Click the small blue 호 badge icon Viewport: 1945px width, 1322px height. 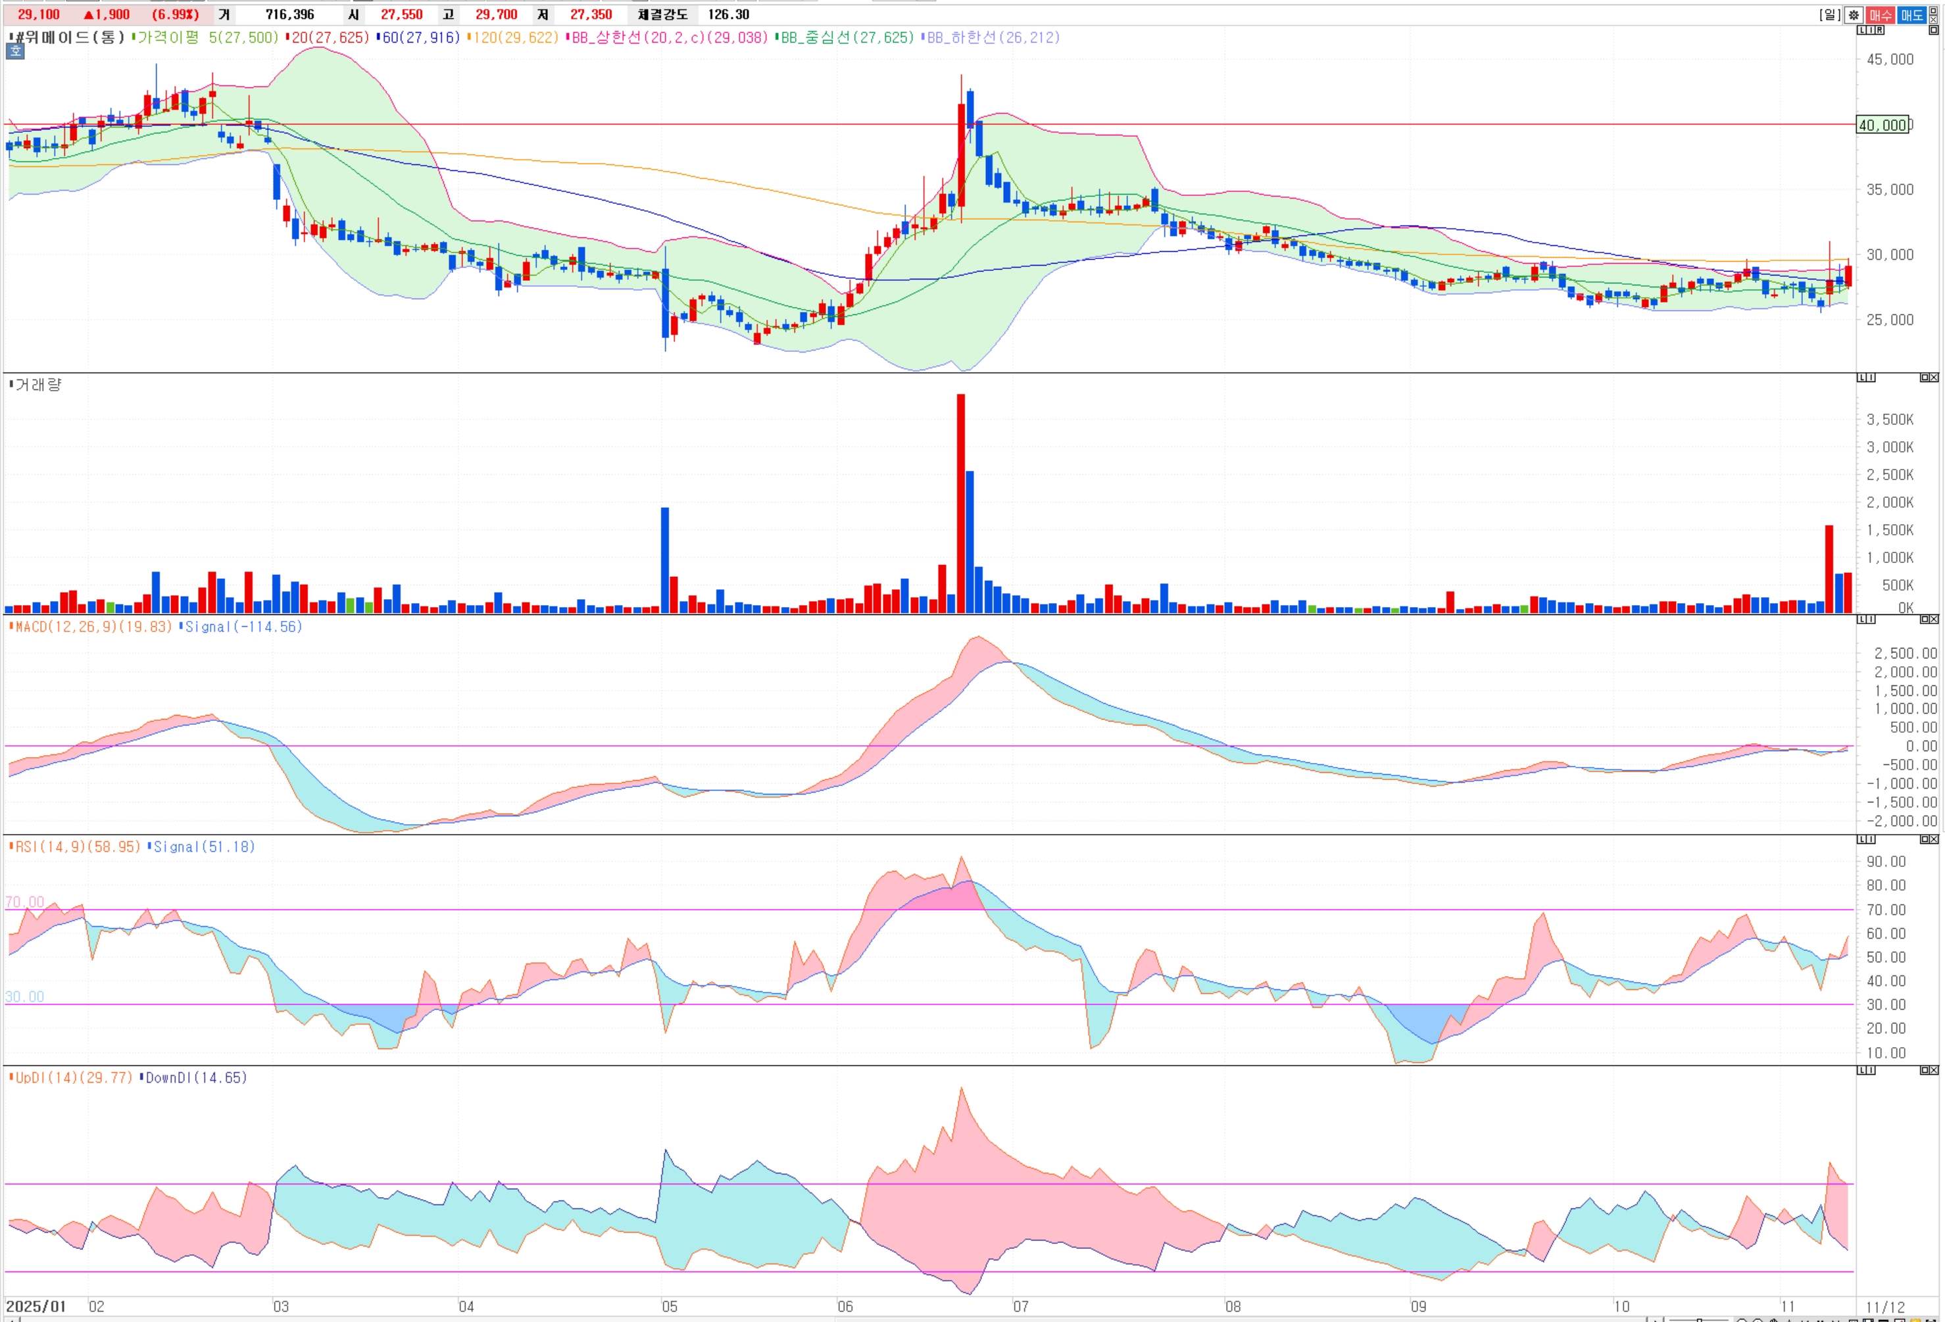[15, 52]
